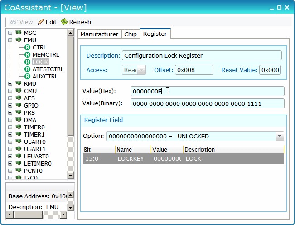Viewport: 295px width, 225px height.
Task: Click the tree panel scroll down arrow
Action: tap(70, 176)
